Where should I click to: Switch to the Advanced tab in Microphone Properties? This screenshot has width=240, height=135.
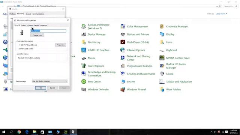coord(44,25)
